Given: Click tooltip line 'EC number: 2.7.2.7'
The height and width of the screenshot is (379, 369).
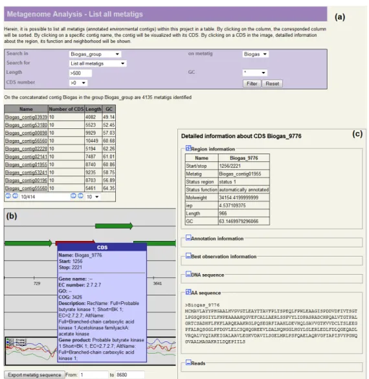Looking at the screenshot, I should pos(80,285).
